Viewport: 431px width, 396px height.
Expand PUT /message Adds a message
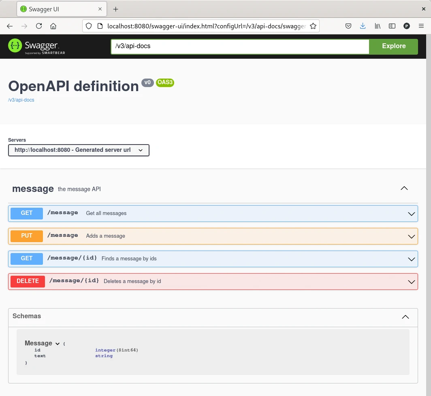pos(213,236)
